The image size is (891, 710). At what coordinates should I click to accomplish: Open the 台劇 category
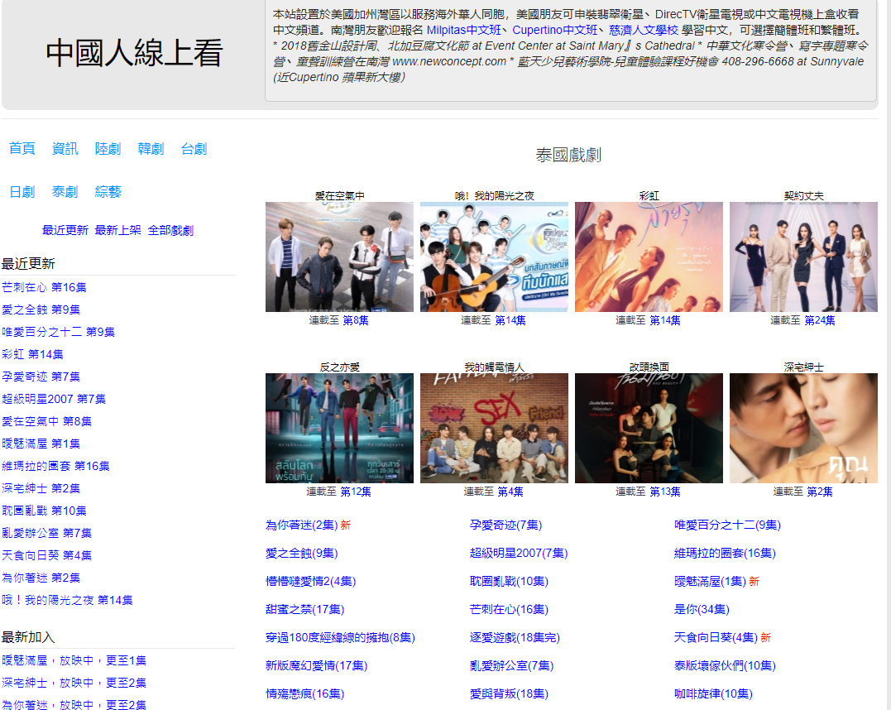pyautogui.click(x=194, y=149)
